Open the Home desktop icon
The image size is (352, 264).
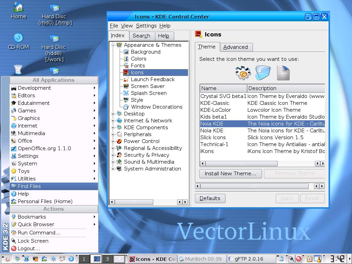tap(19, 11)
